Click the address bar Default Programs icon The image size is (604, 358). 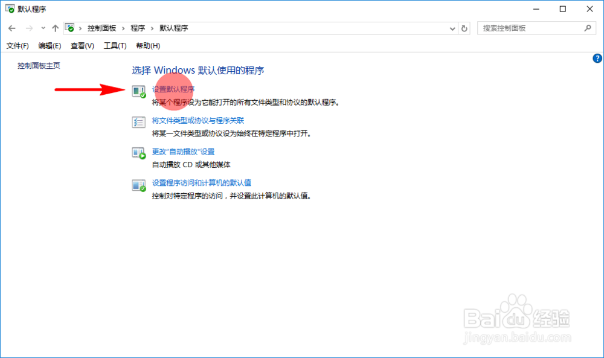tap(69, 28)
